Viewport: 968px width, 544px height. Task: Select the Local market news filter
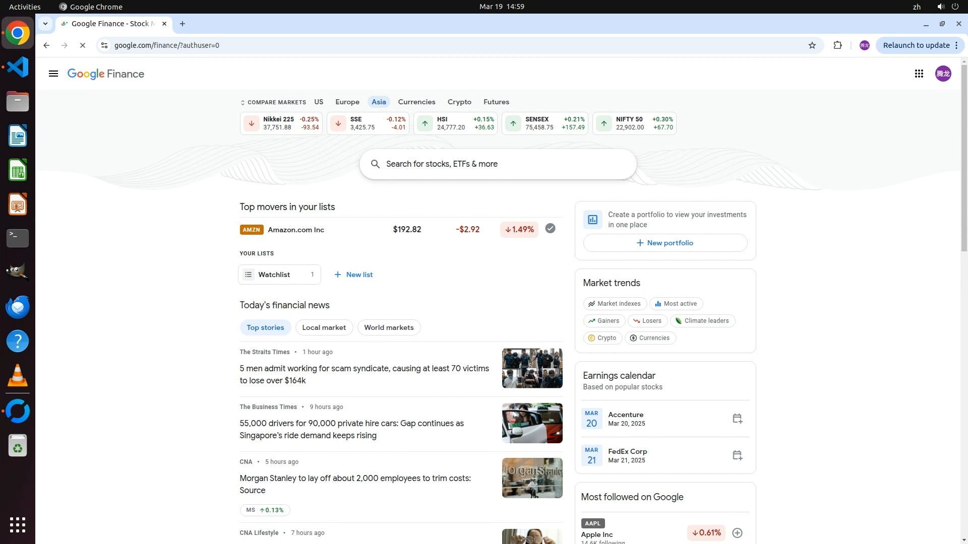[324, 327]
